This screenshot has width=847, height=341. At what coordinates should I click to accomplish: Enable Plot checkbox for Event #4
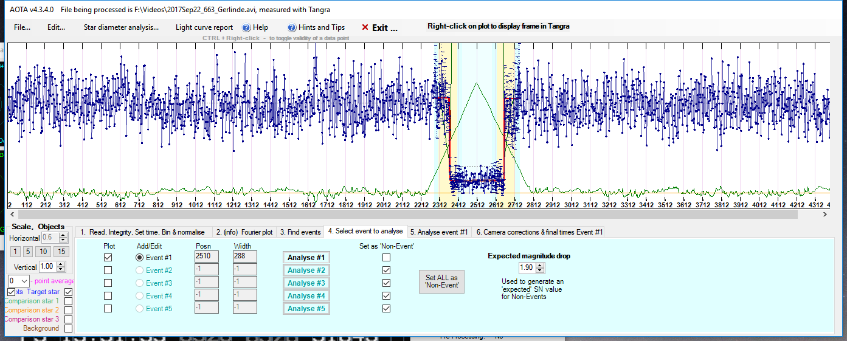click(x=108, y=296)
